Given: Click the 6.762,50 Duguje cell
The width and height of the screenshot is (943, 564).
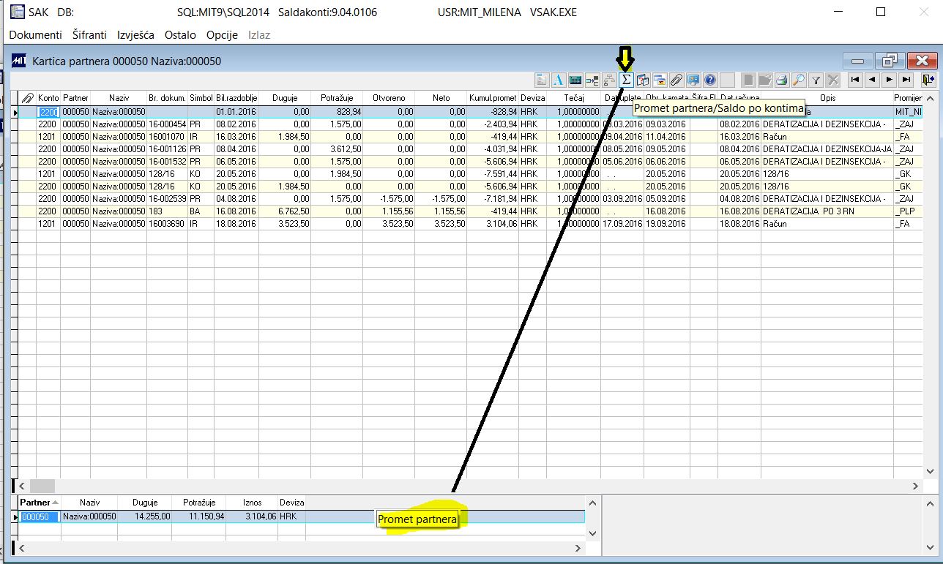Looking at the screenshot, I should point(285,211).
